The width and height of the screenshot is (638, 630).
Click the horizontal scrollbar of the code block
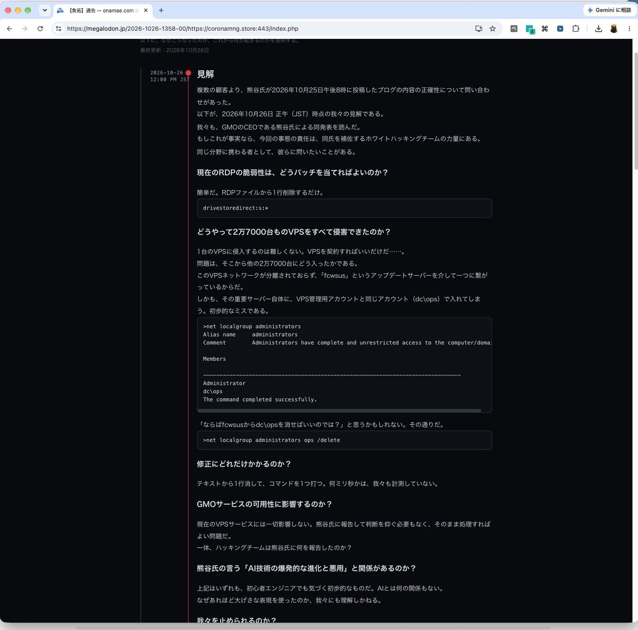[x=339, y=411]
